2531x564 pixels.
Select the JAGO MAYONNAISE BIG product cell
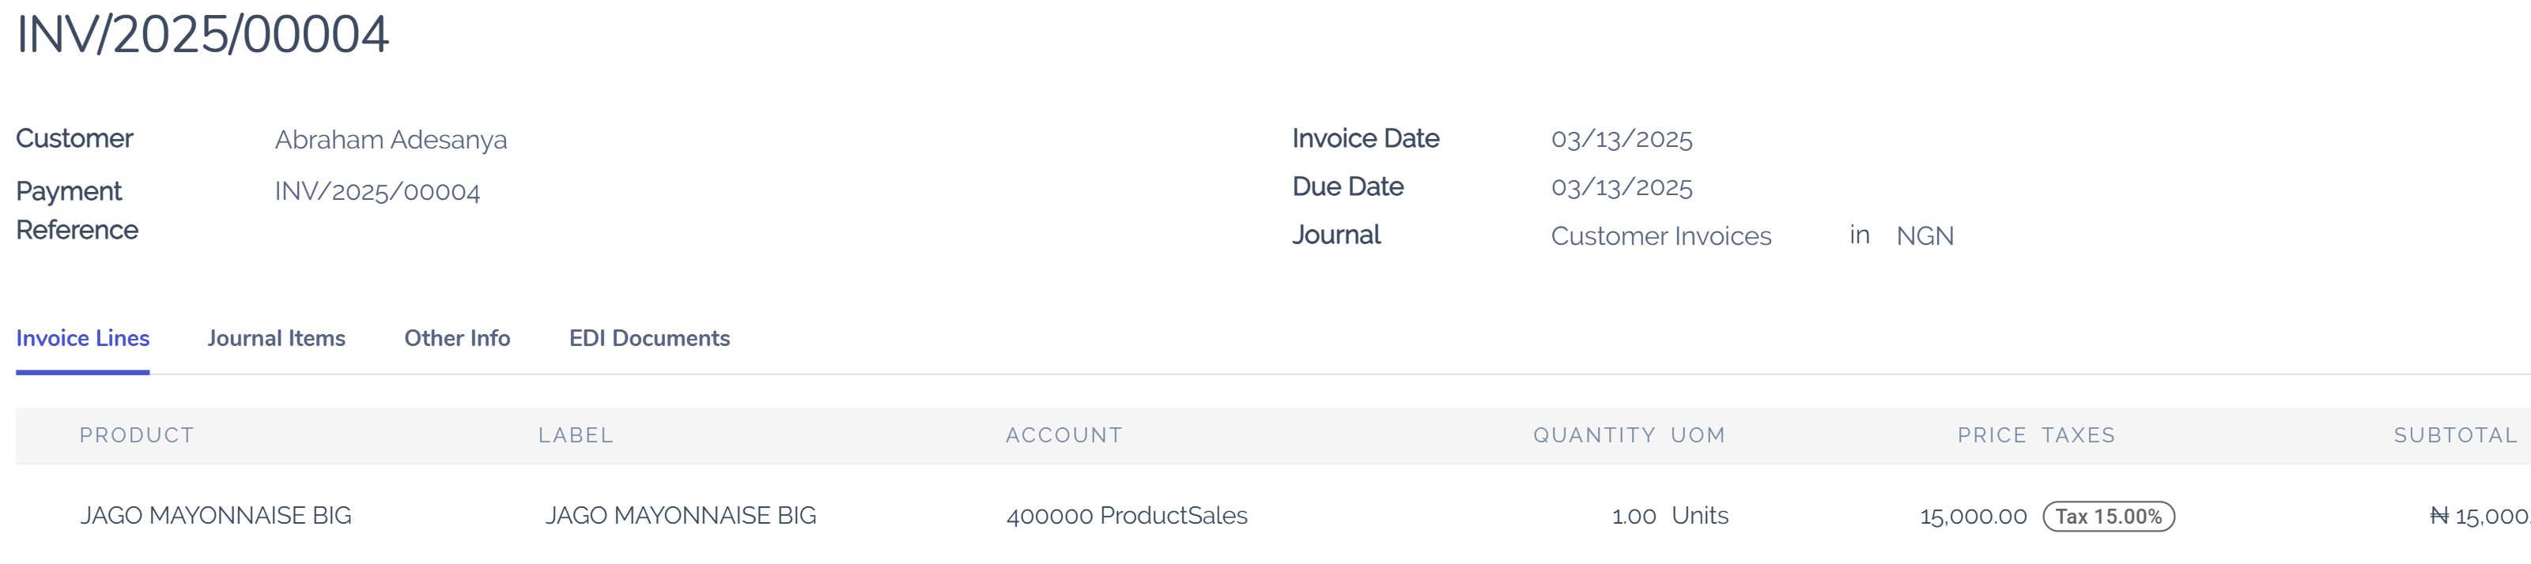coord(217,514)
